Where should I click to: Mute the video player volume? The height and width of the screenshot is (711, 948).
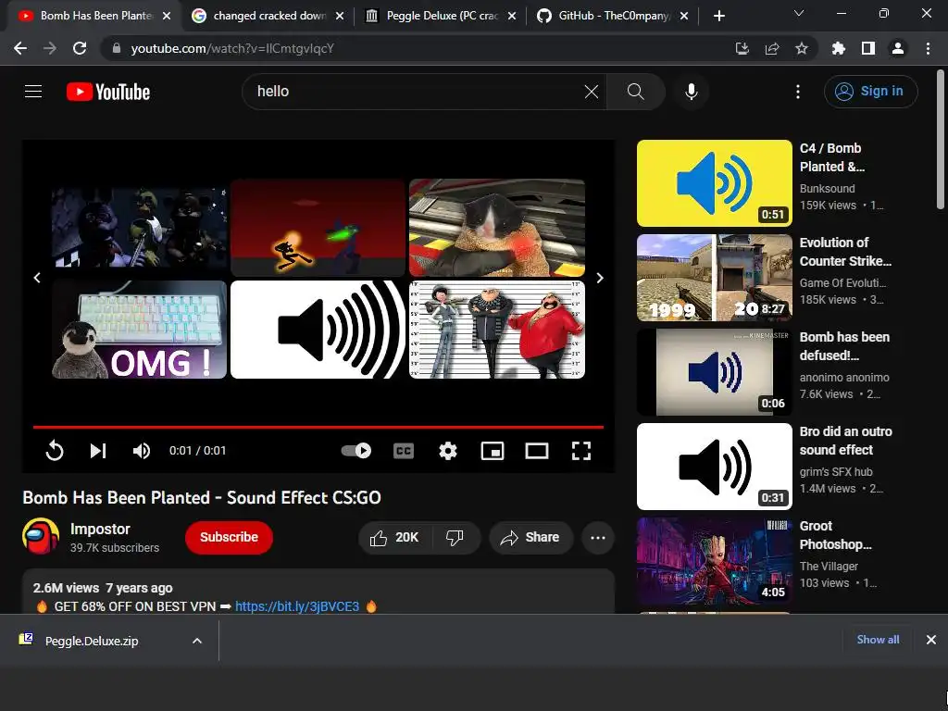click(142, 451)
